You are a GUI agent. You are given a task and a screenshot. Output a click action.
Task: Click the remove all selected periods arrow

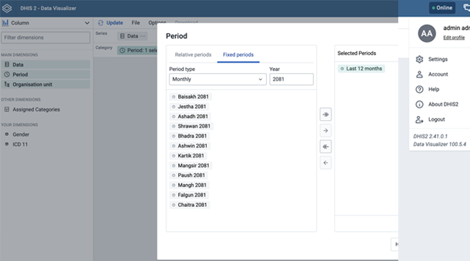pyautogui.click(x=326, y=147)
